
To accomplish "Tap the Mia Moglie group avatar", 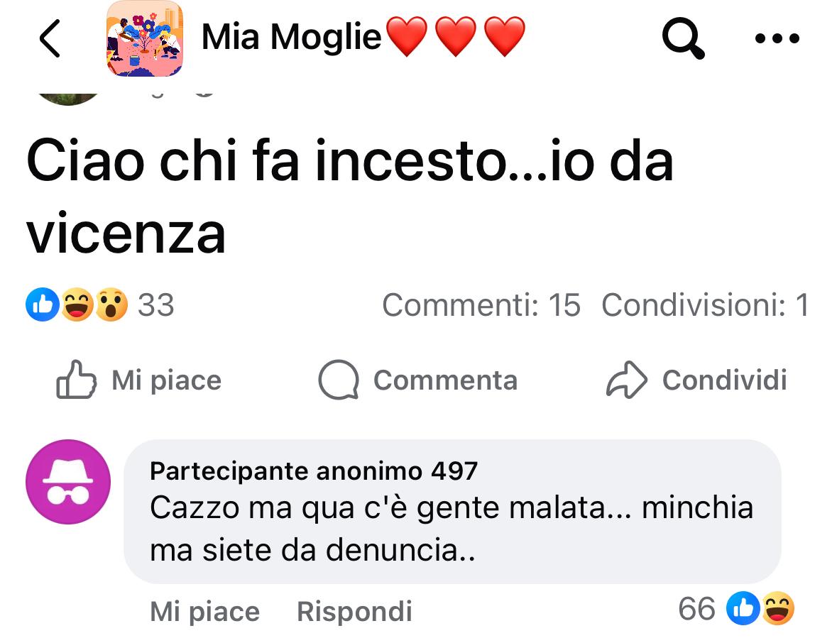I will click(145, 38).
